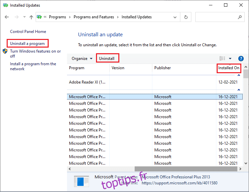This screenshot has width=249, height=192.
Task: Click the Up one level arrow
Action: click(31, 17)
